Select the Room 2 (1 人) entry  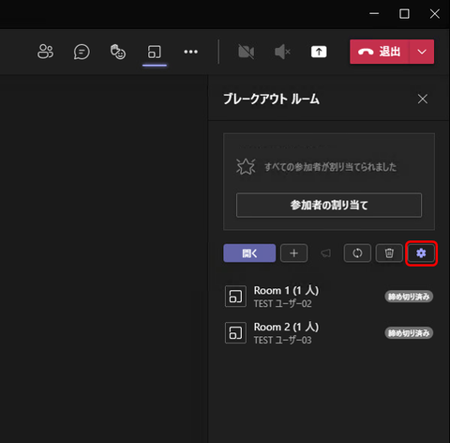[x=329, y=333]
